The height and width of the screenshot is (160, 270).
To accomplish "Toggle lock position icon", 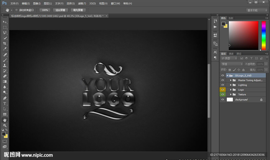I will click(x=239, y=70).
